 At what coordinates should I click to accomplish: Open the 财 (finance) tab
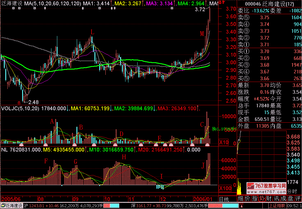tap(269, 198)
